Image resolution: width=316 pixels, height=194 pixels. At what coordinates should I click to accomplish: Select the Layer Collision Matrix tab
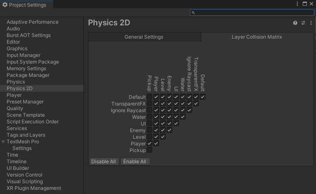[x=257, y=37]
